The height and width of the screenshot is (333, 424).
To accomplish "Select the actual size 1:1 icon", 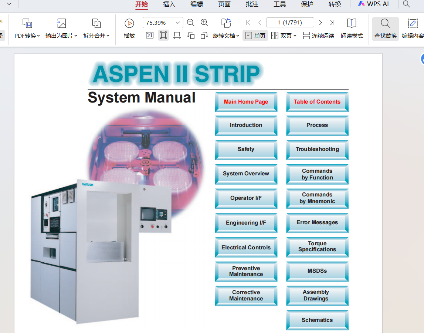I will coord(150,35).
